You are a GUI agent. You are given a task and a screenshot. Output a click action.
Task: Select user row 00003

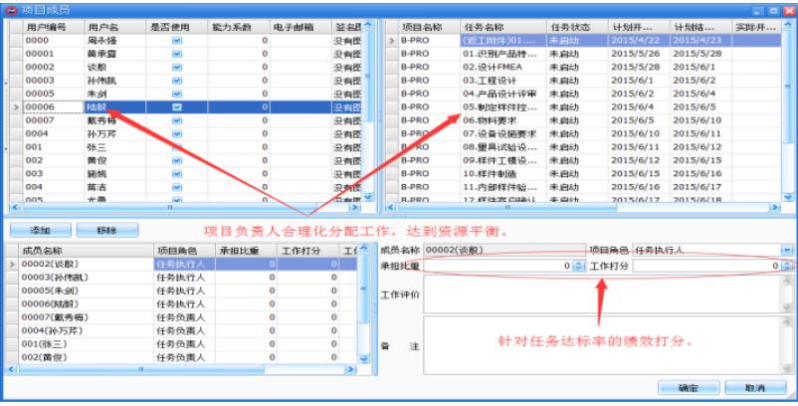(x=186, y=81)
